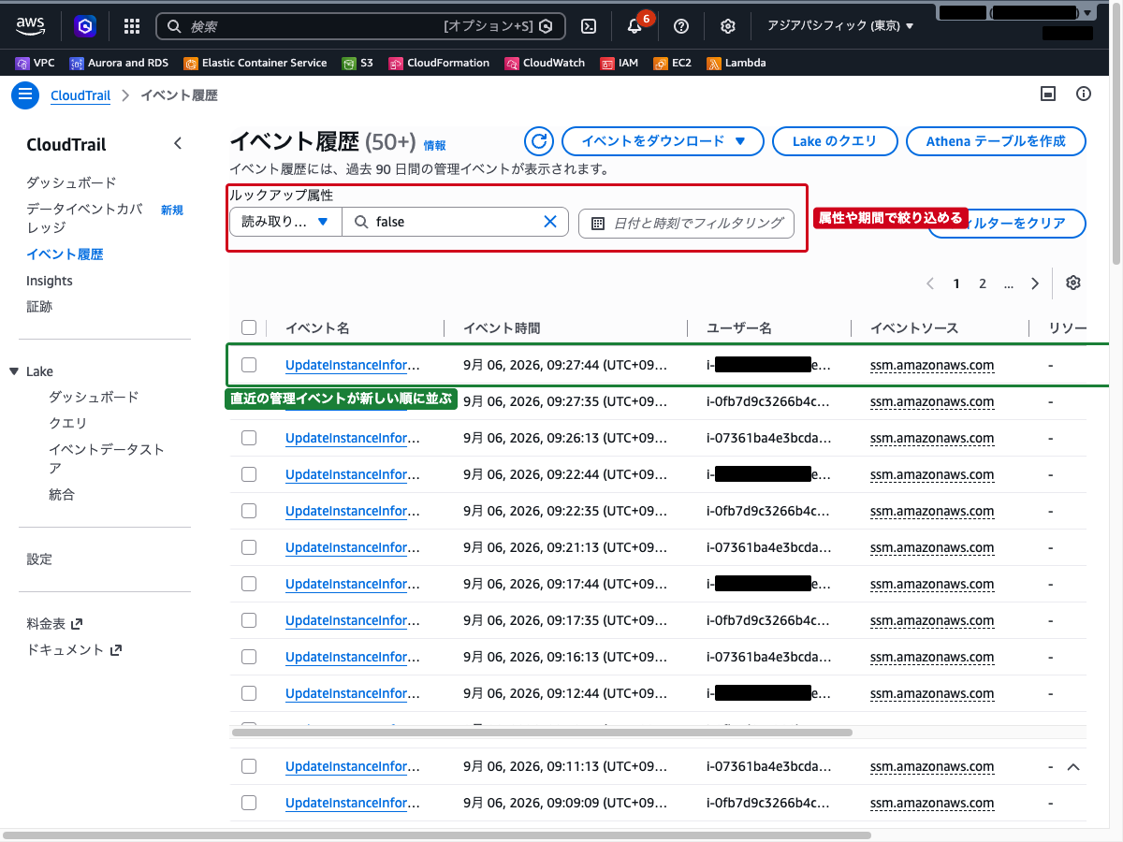Viewport: 1123px width, 842px height.
Task: Open the table preferences gear
Action: tap(1073, 283)
